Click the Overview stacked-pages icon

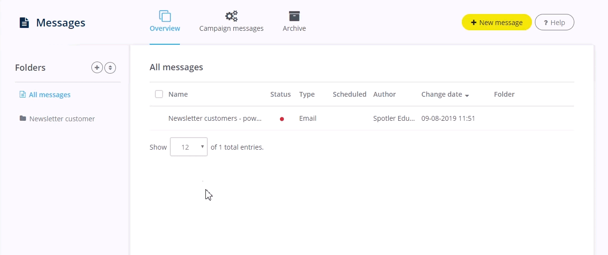[x=165, y=16]
